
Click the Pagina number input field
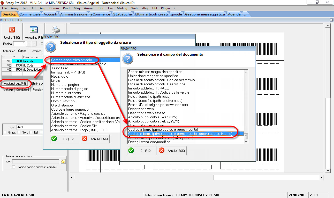[x=19, y=44]
